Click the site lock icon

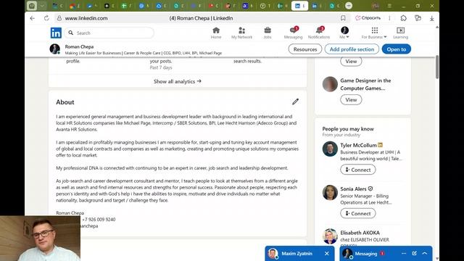tap(59, 18)
